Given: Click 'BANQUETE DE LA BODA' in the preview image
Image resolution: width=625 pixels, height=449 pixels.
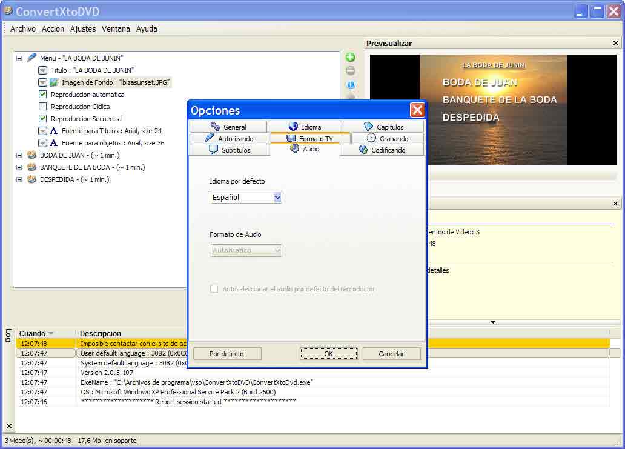Looking at the screenshot, I should (x=500, y=100).
